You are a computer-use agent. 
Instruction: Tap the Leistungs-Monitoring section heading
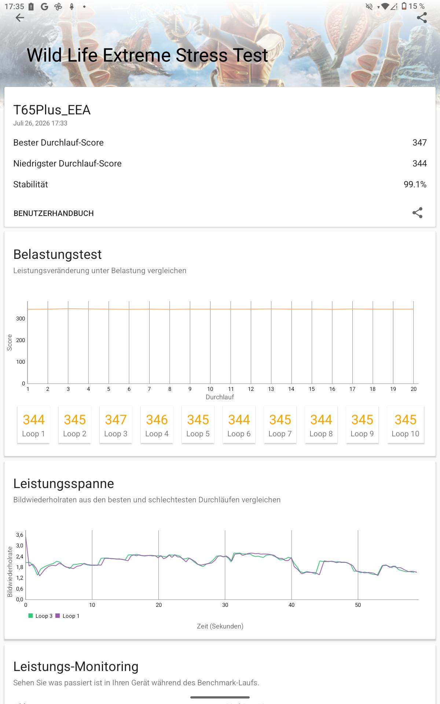point(76,666)
